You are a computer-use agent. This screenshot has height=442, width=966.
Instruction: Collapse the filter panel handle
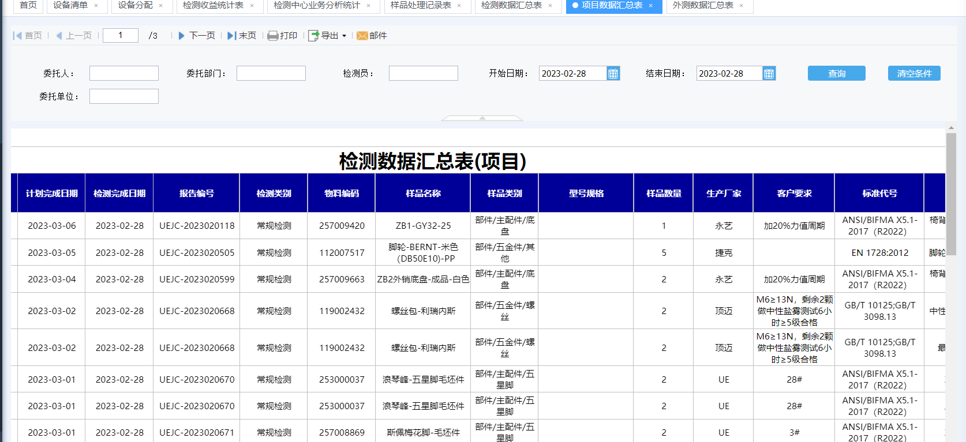[482, 118]
